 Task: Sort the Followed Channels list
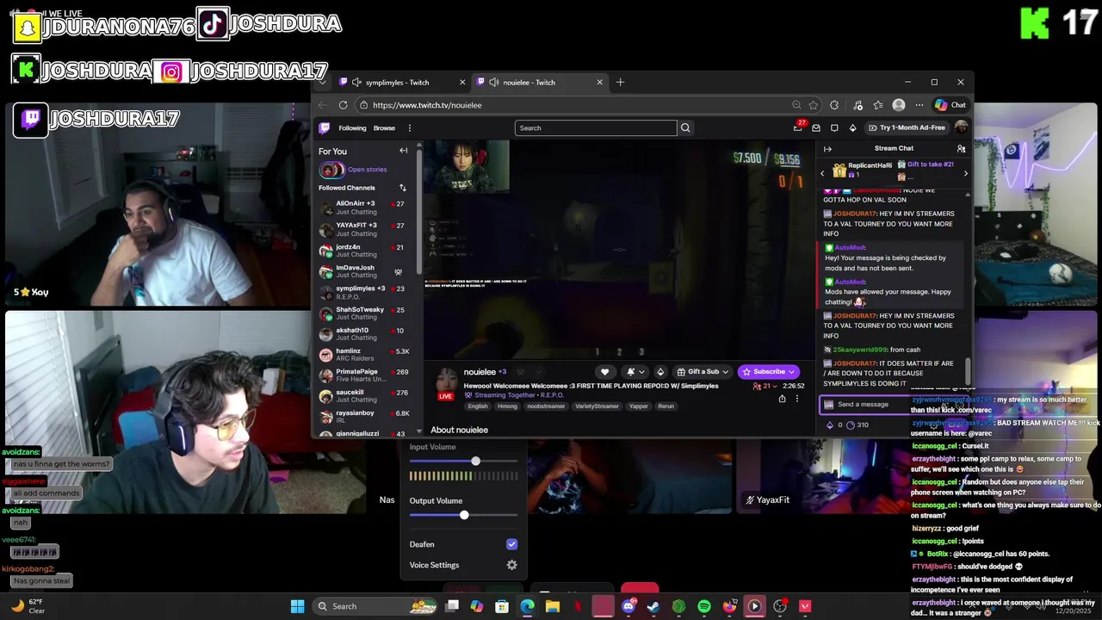[402, 188]
